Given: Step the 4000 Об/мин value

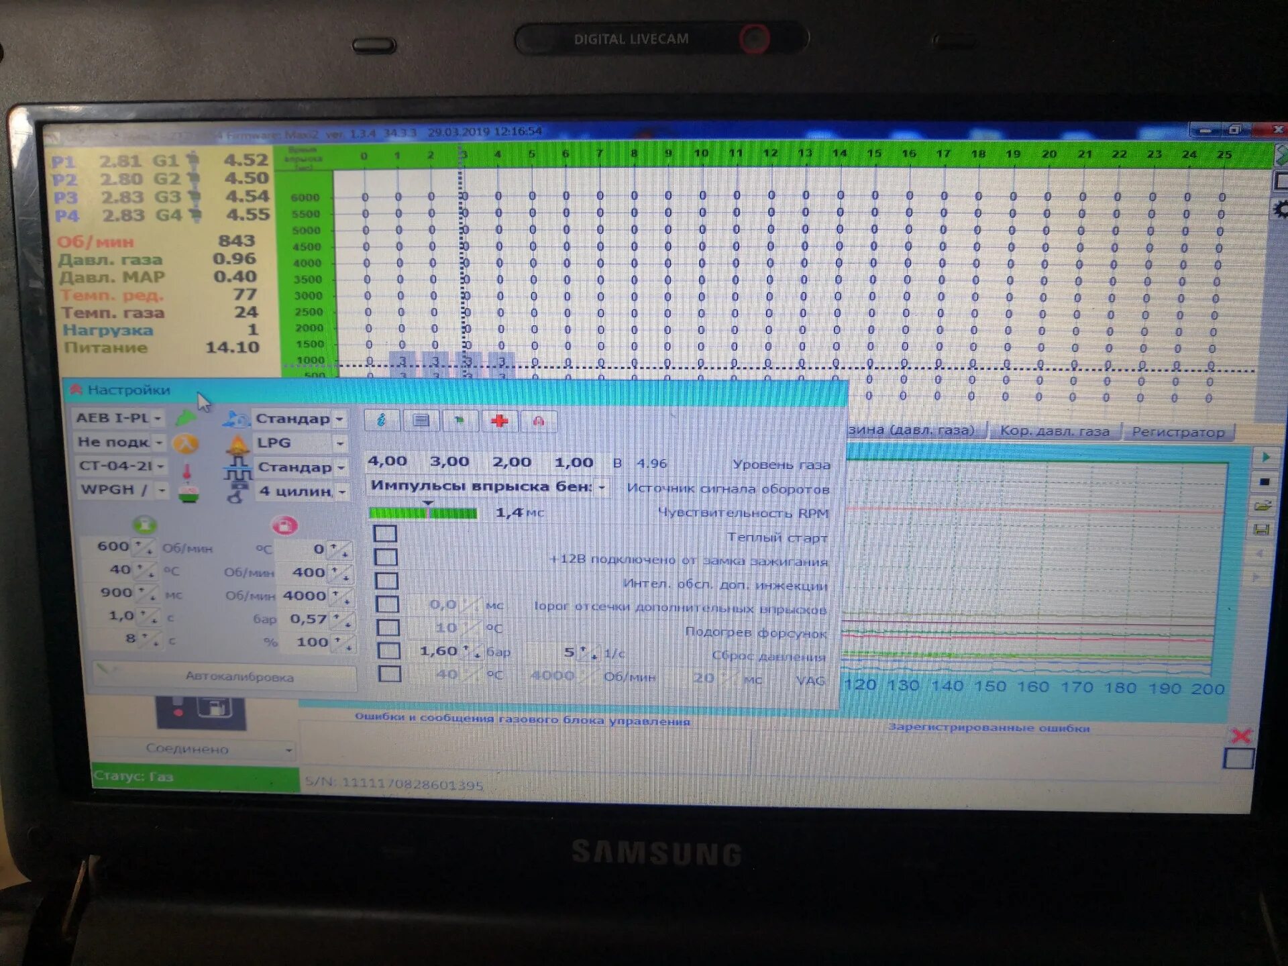Looking at the screenshot, I should pyautogui.click(x=341, y=596).
